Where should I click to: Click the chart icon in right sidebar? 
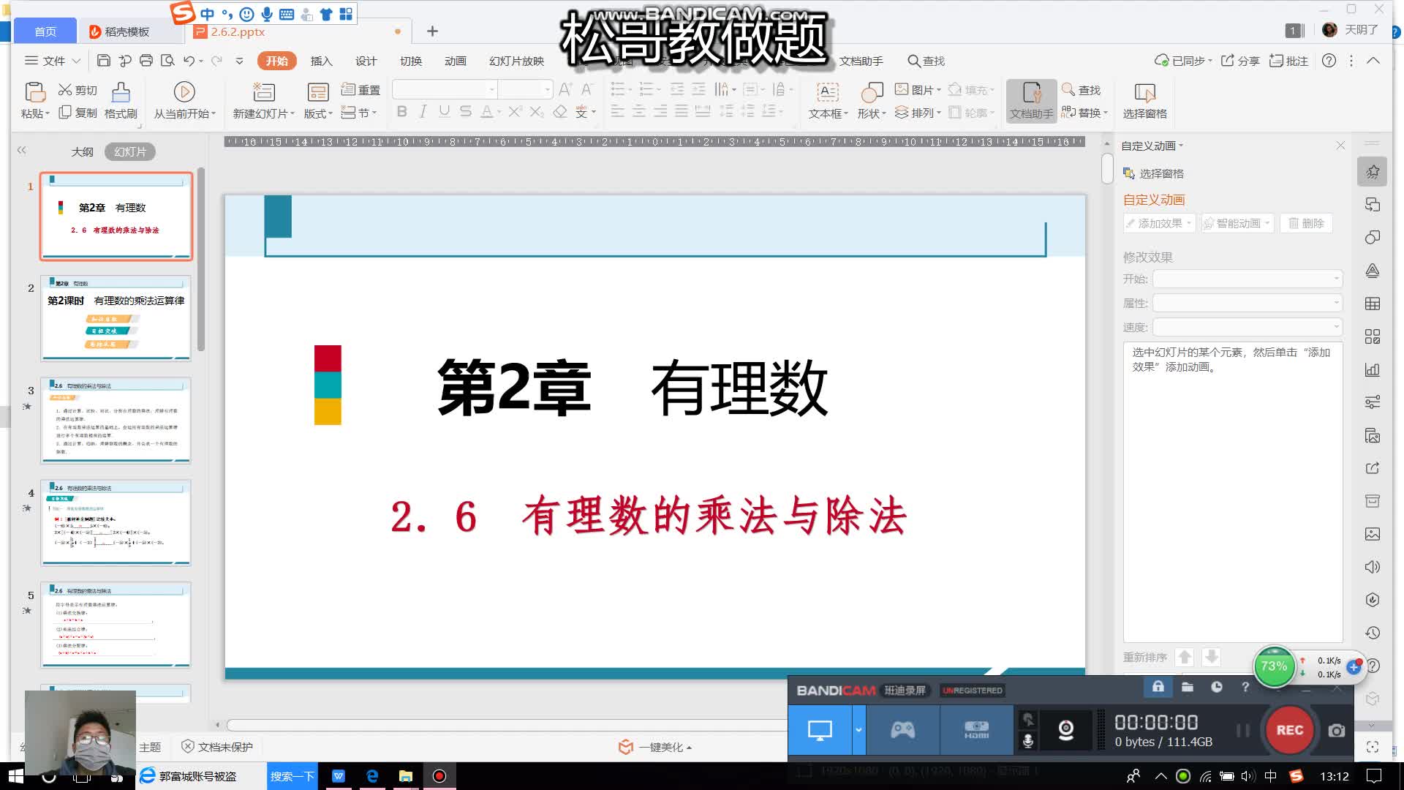[x=1373, y=369]
